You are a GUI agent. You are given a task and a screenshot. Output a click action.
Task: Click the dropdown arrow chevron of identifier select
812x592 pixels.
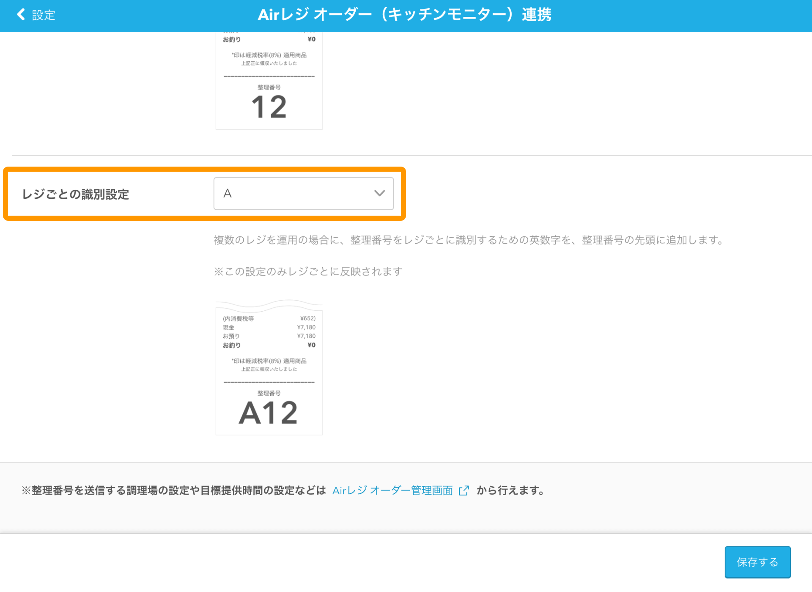[x=379, y=194]
